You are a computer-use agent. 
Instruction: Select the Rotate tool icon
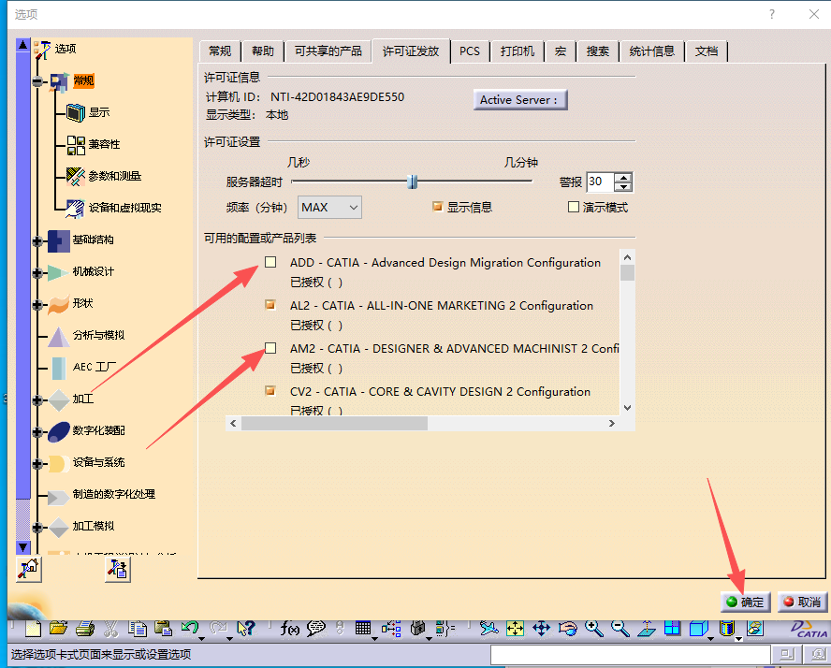pos(567,628)
